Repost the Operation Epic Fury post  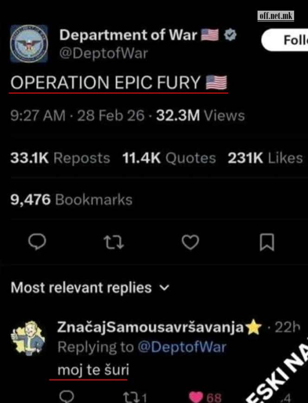114,243
